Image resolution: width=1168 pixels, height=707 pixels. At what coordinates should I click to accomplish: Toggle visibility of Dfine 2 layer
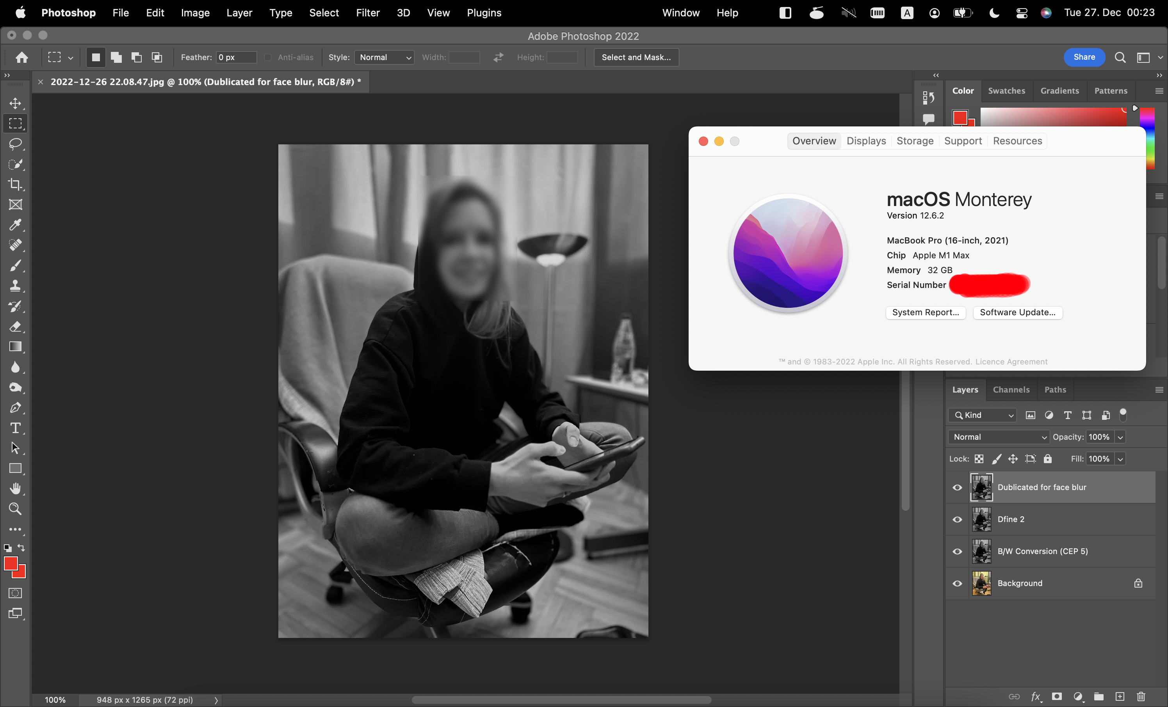click(957, 519)
